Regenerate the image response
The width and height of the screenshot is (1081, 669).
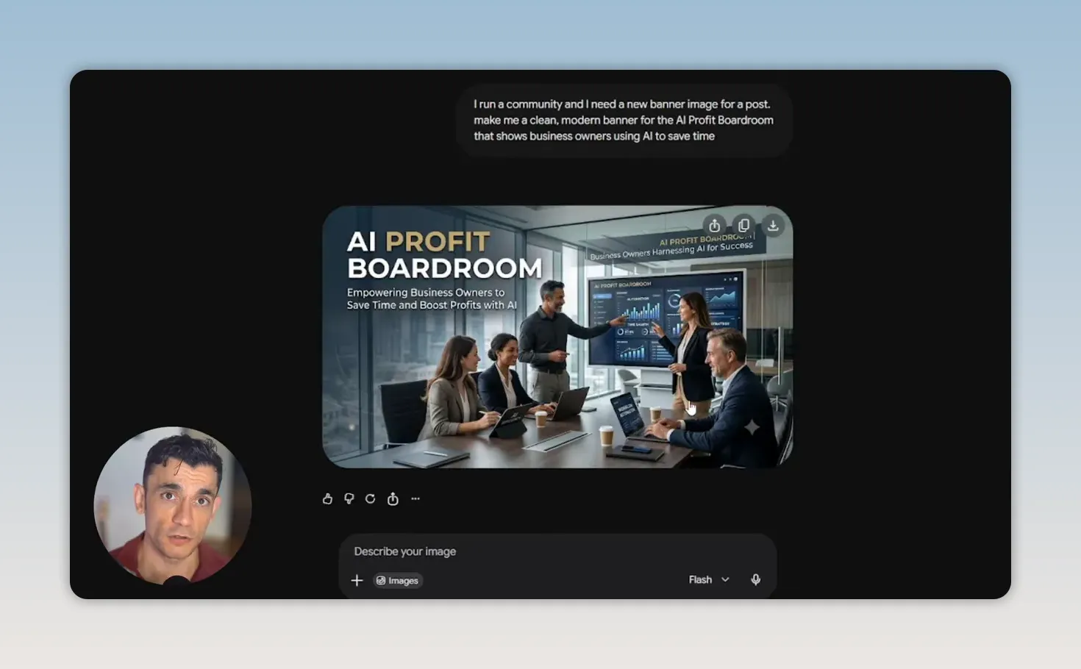(371, 498)
